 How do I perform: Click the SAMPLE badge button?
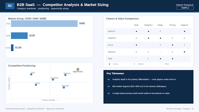pos(185,8)
